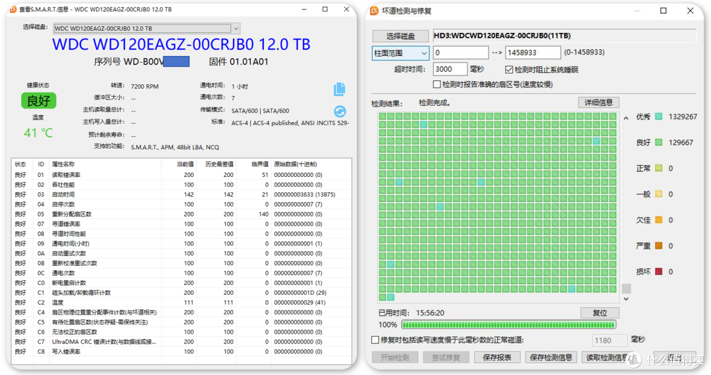Select the 磁头加载/卸载循环计数 row

tap(181, 293)
